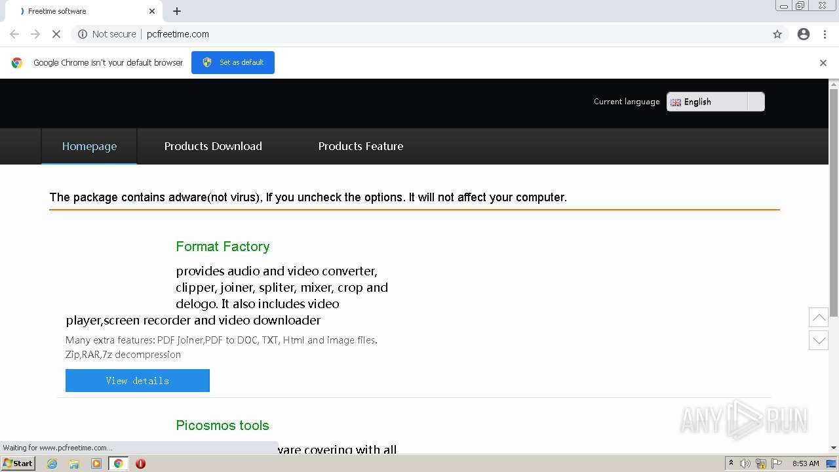Click the Chrome taskbar icon
The image size is (839, 472).
coord(118,463)
